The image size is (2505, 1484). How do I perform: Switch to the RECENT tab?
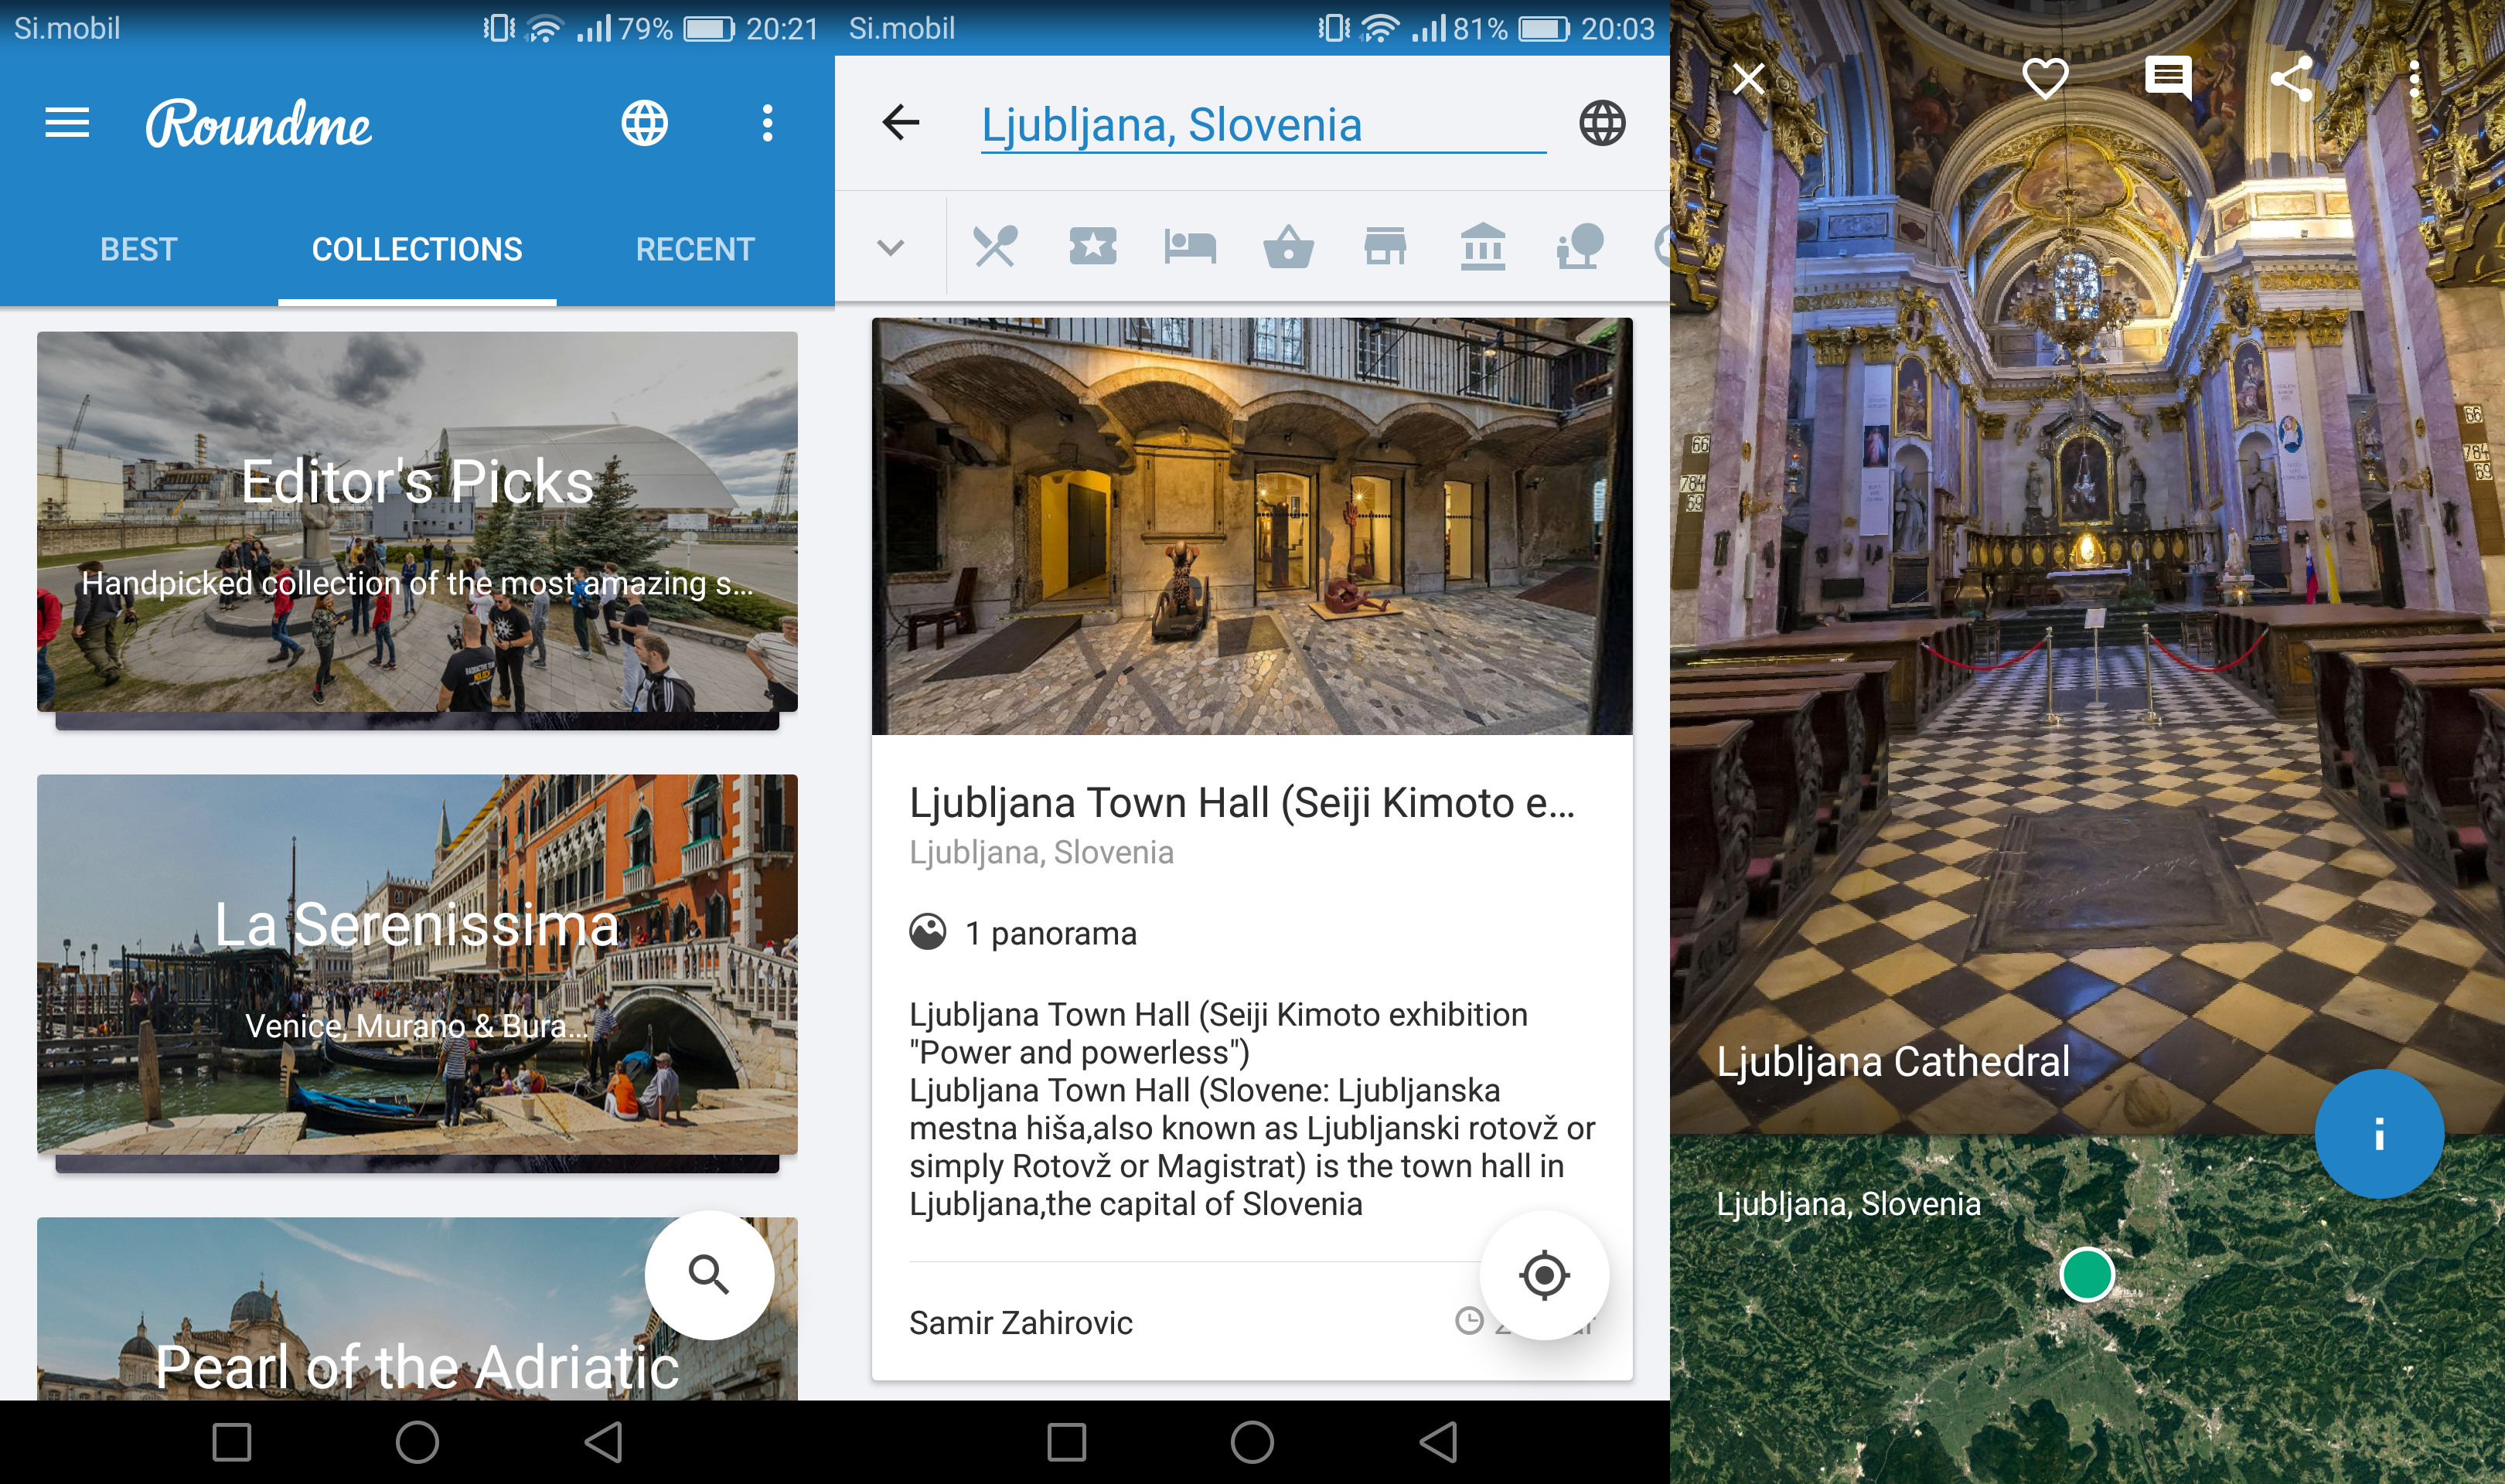(x=695, y=249)
